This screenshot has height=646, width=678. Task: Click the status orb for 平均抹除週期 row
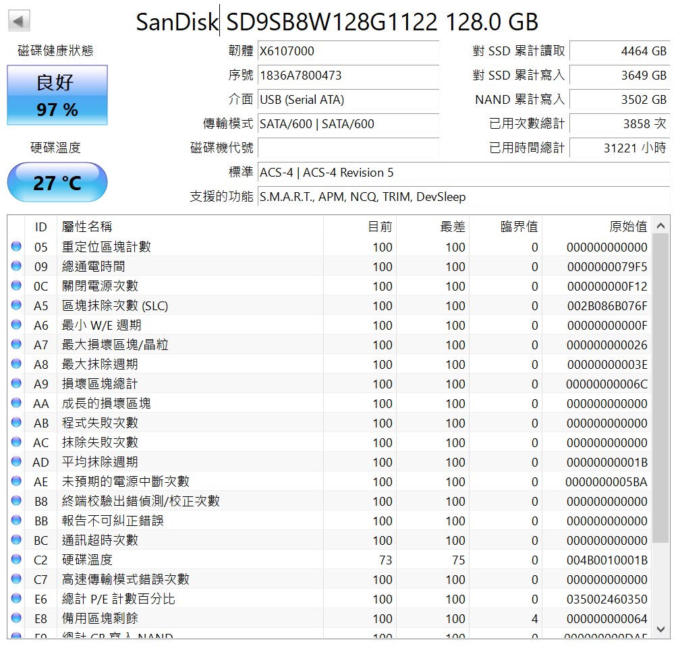(16, 462)
